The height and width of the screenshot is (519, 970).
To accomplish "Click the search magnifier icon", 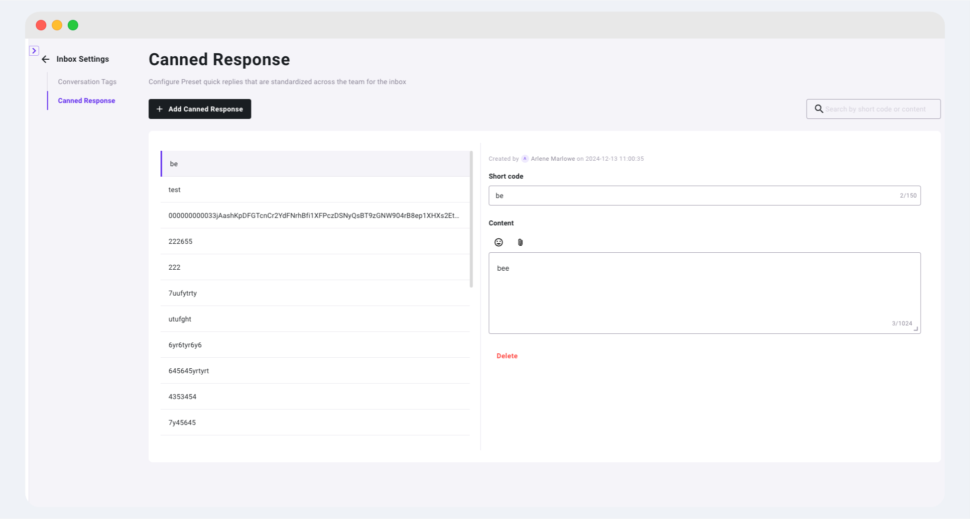I will coord(819,109).
